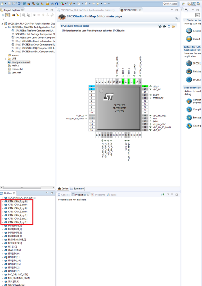Open the New wizard dropdown arrow

[x=5, y=4]
